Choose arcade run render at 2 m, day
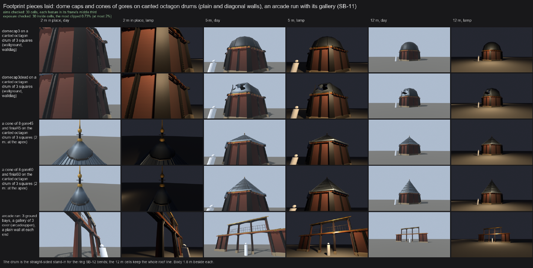Image resolution: width=533 pixels, height=268 pixels. pos(80,234)
